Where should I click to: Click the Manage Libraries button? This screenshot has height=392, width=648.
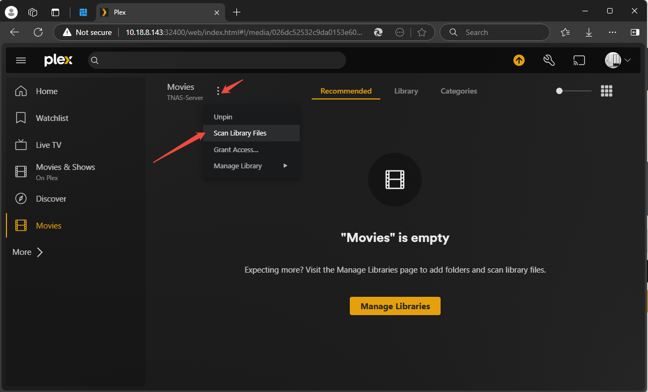395,306
